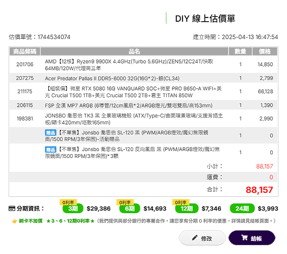The height and width of the screenshot is (254, 287).
Task: Click the 刷卡不加價 green text
Action: 31,221
